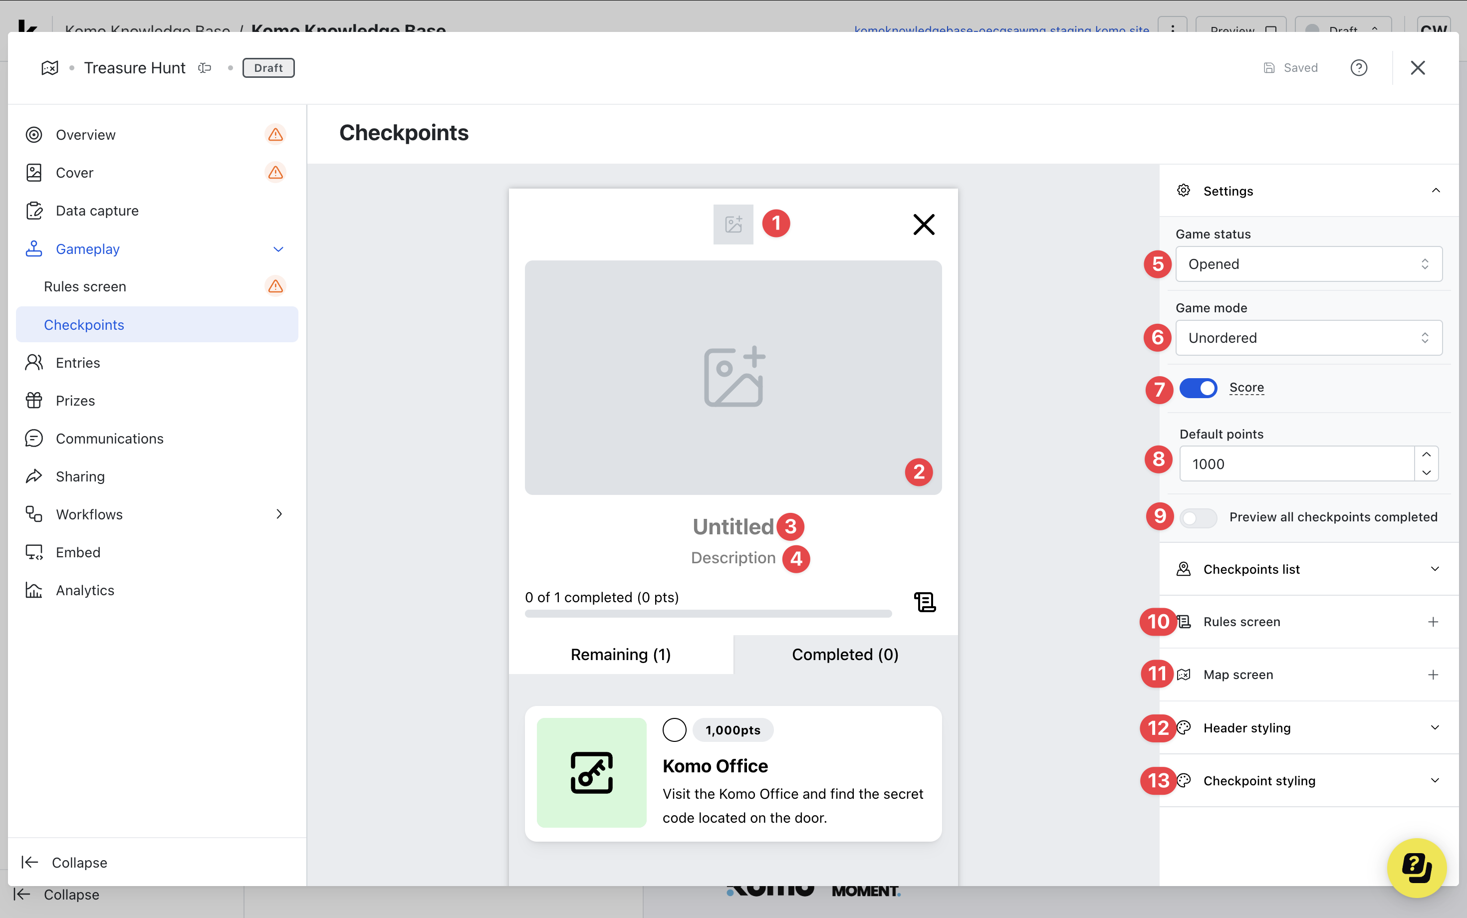Check the Komo Office completion circle
Viewport: 1467px width, 918px height.
coord(674,730)
